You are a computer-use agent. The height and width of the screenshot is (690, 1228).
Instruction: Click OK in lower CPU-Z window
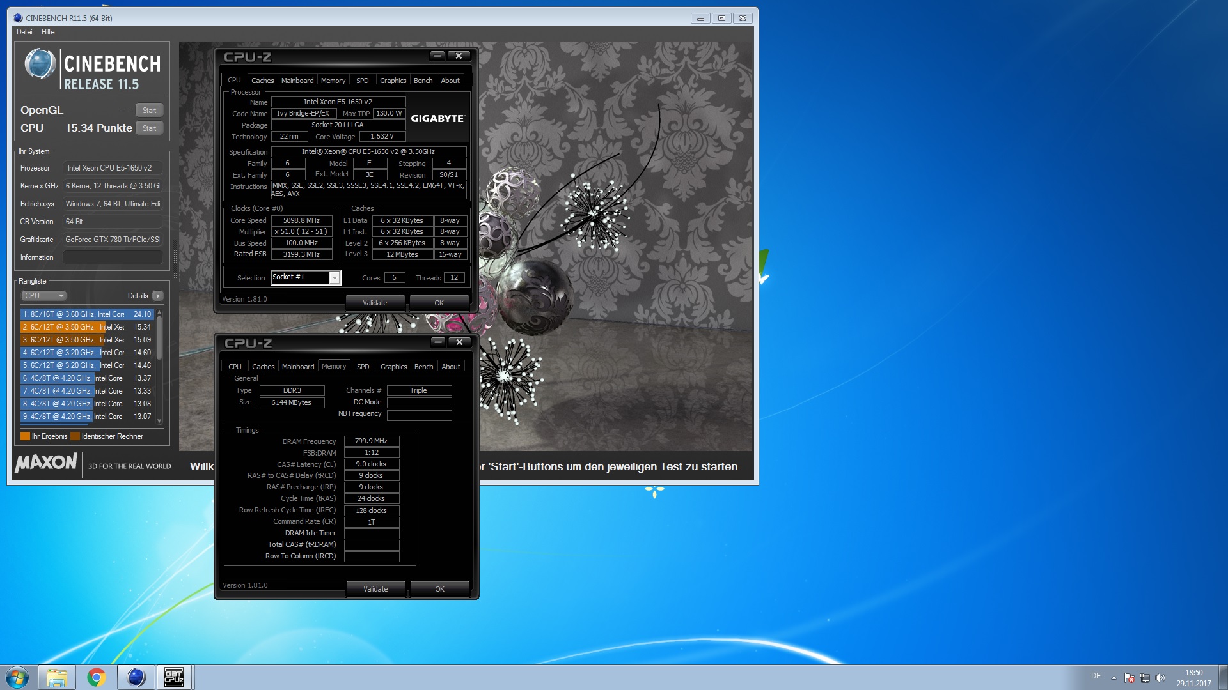tap(439, 589)
